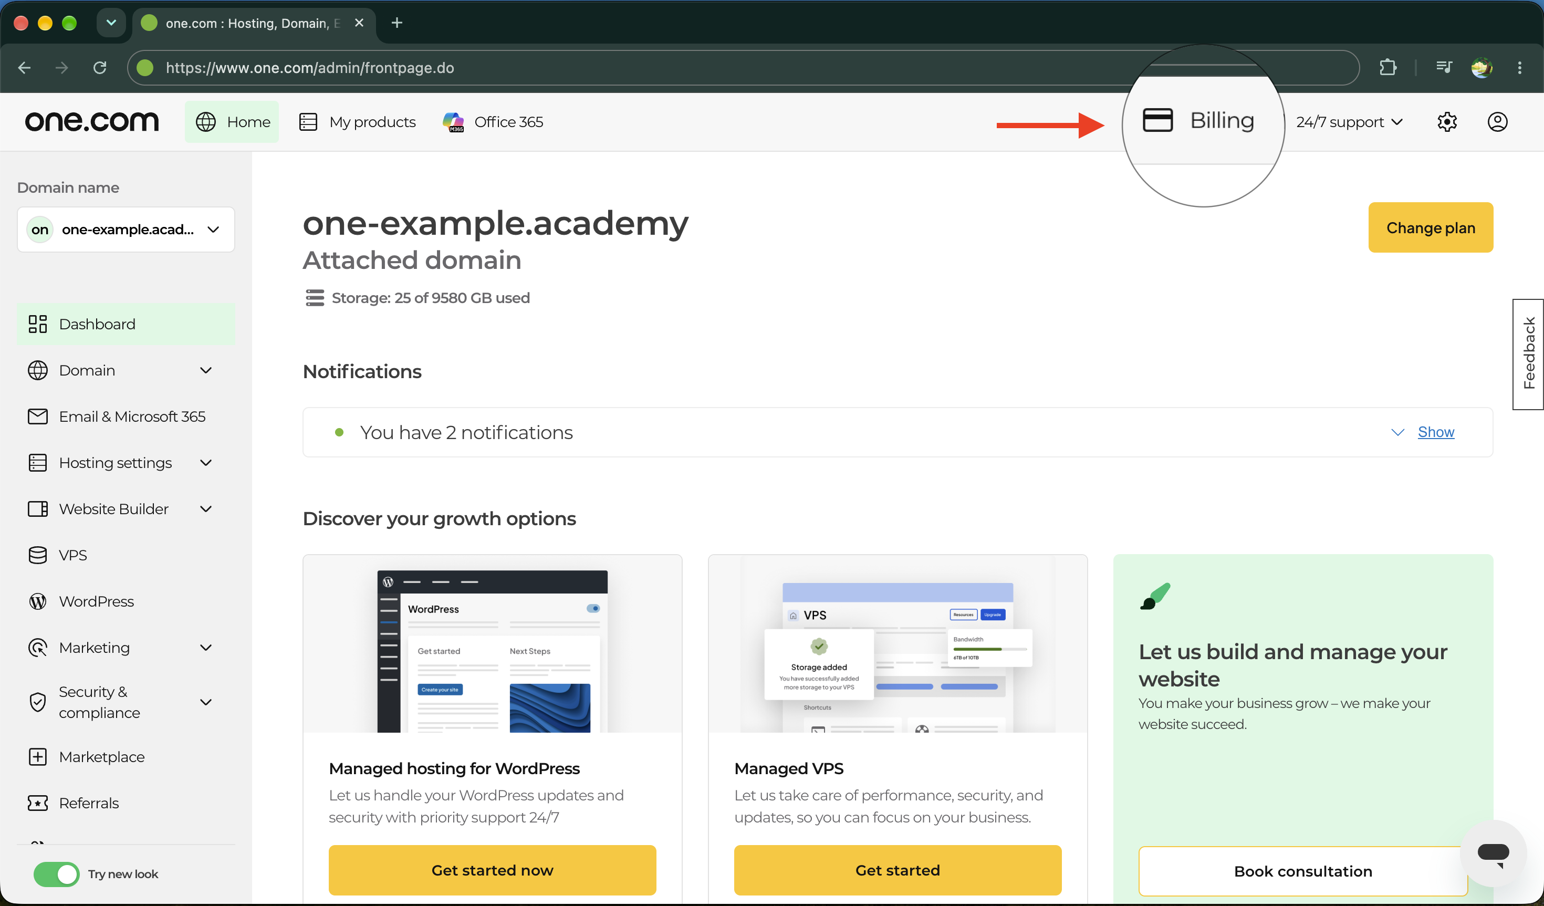
Task: Click the WordPress logo sidebar icon
Action: point(38,601)
